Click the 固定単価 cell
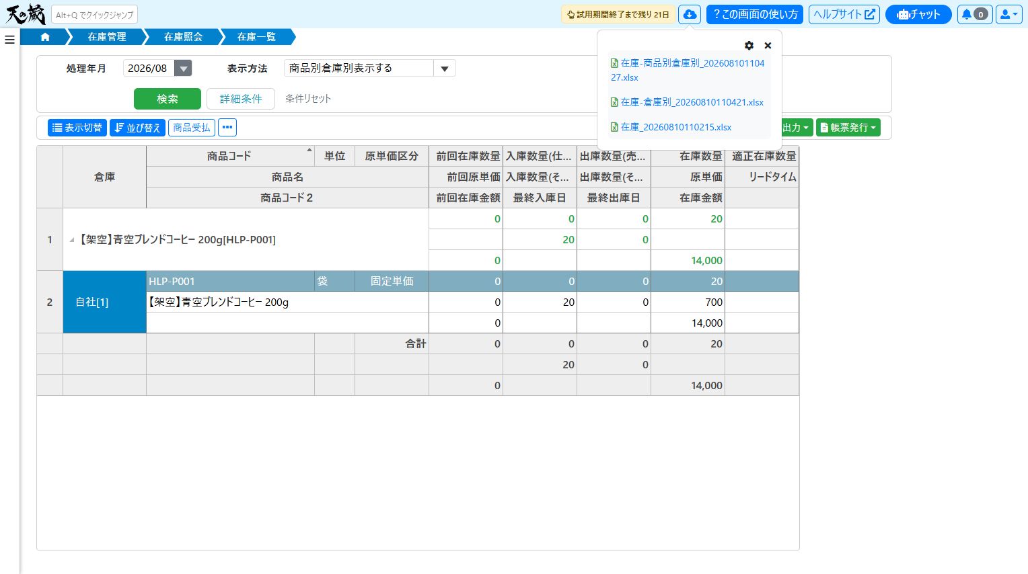Image resolution: width=1028 pixels, height=574 pixels. coord(392,281)
